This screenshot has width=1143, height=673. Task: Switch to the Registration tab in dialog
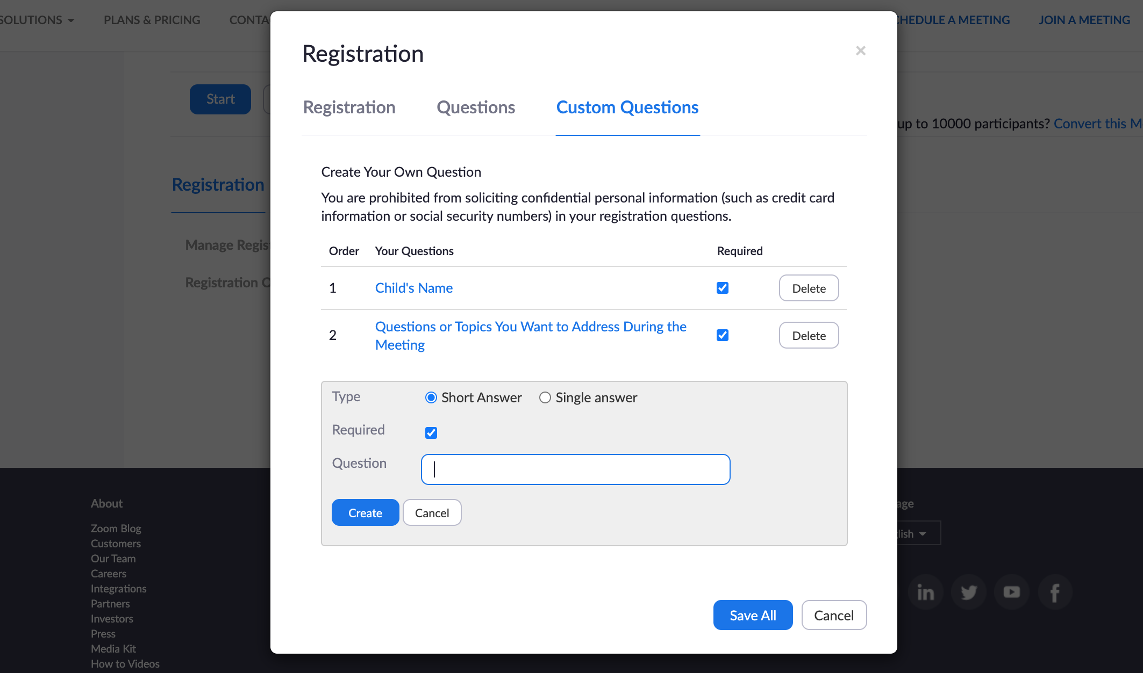click(349, 107)
